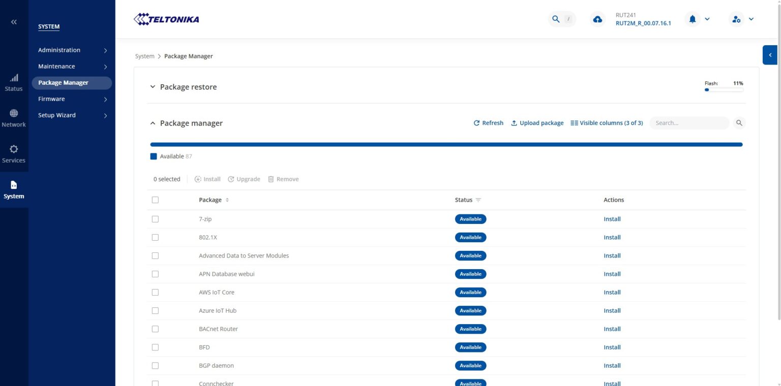Click Refresh package list

click(x=488, y=123)
